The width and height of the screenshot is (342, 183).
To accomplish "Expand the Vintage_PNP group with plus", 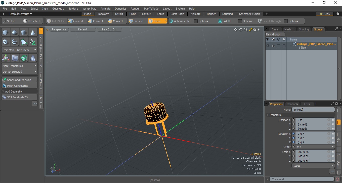I will pyautogui.click(x=291, y=46).
